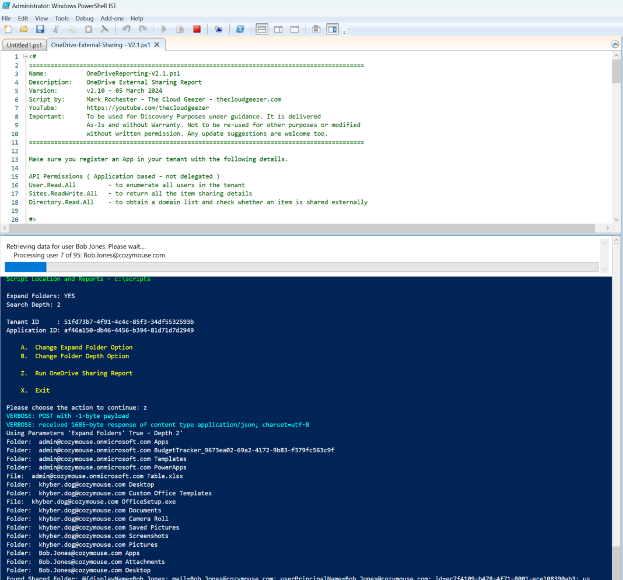
Task: Switch to the Untitled1.ps1 tab
Action: pos(24,45)
